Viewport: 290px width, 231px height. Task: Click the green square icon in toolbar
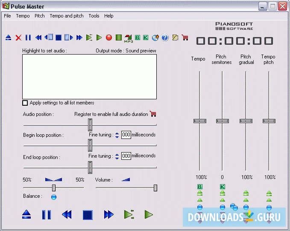click(119, 38)
